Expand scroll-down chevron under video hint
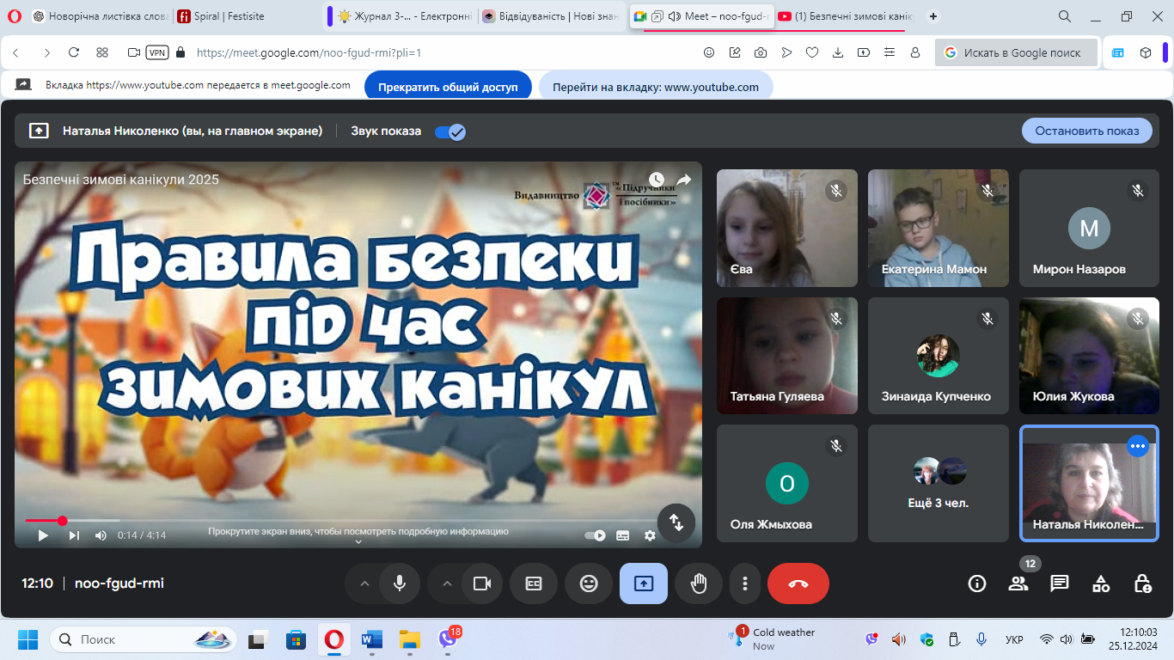The image size is (1174, 660). pyautogui.click(x=358, y=541)
